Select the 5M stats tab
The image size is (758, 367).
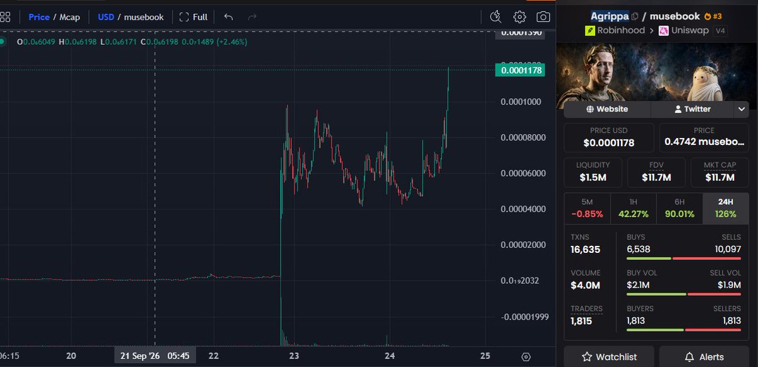(587, 208)
